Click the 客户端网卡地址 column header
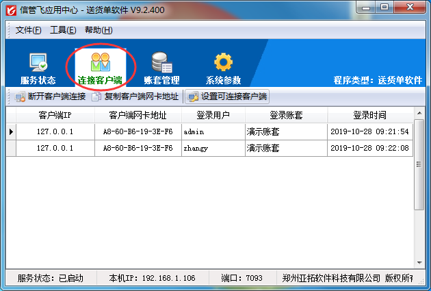Viewport: 431px width, 291px height. (138, 115)
